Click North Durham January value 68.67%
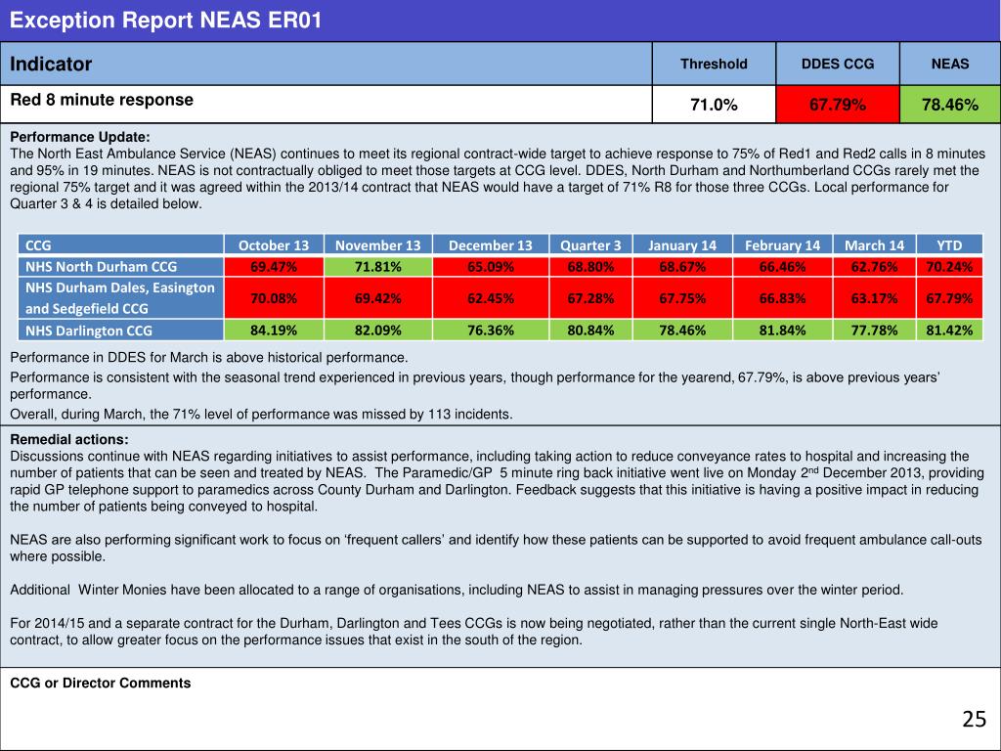Image resolution: width=1001 pixels, height=751 pixels. (x=682, y=266)
